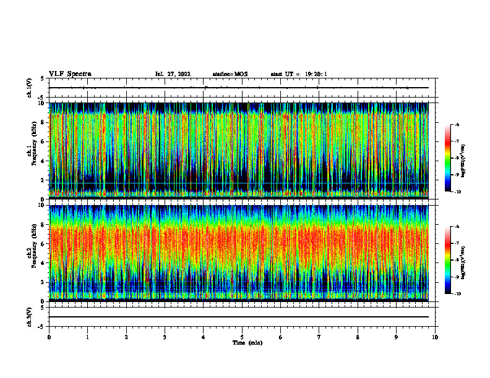Screen dimensions: 490x378
Task: Click time axis tick label "9"
Action: (396, 337)
